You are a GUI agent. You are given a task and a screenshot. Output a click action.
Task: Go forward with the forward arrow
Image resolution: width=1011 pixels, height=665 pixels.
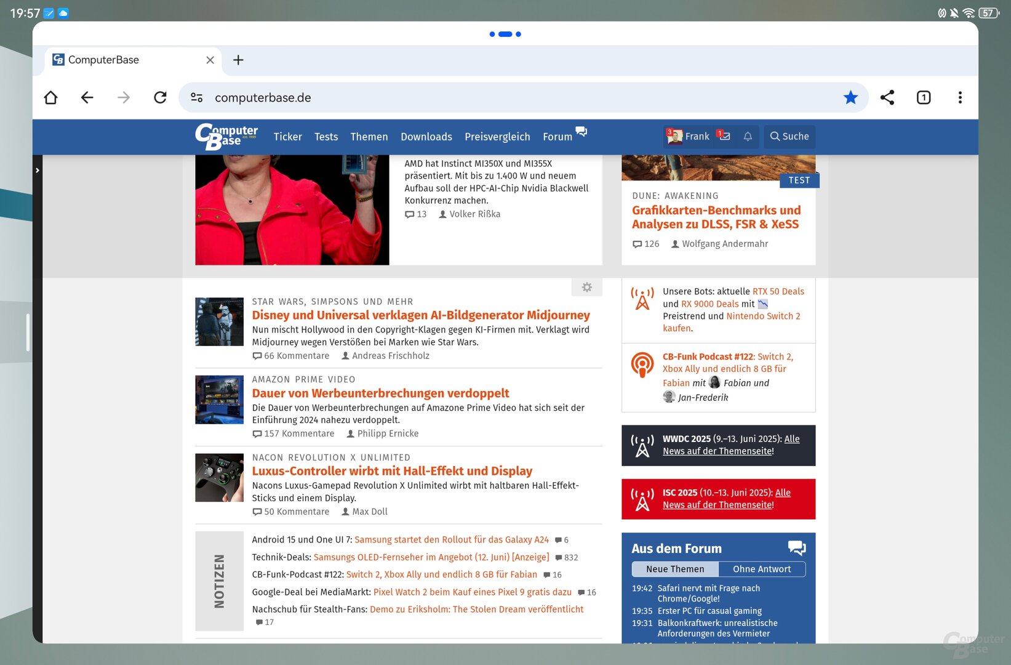(124, 97)
